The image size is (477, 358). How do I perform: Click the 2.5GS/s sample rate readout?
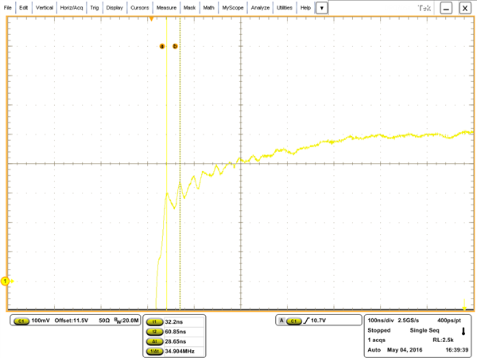pos(409,321)
